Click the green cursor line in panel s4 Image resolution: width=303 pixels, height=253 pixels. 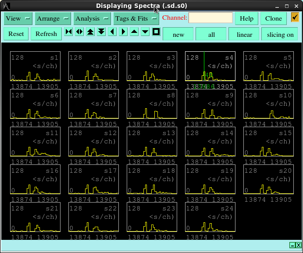pos(204,66)
